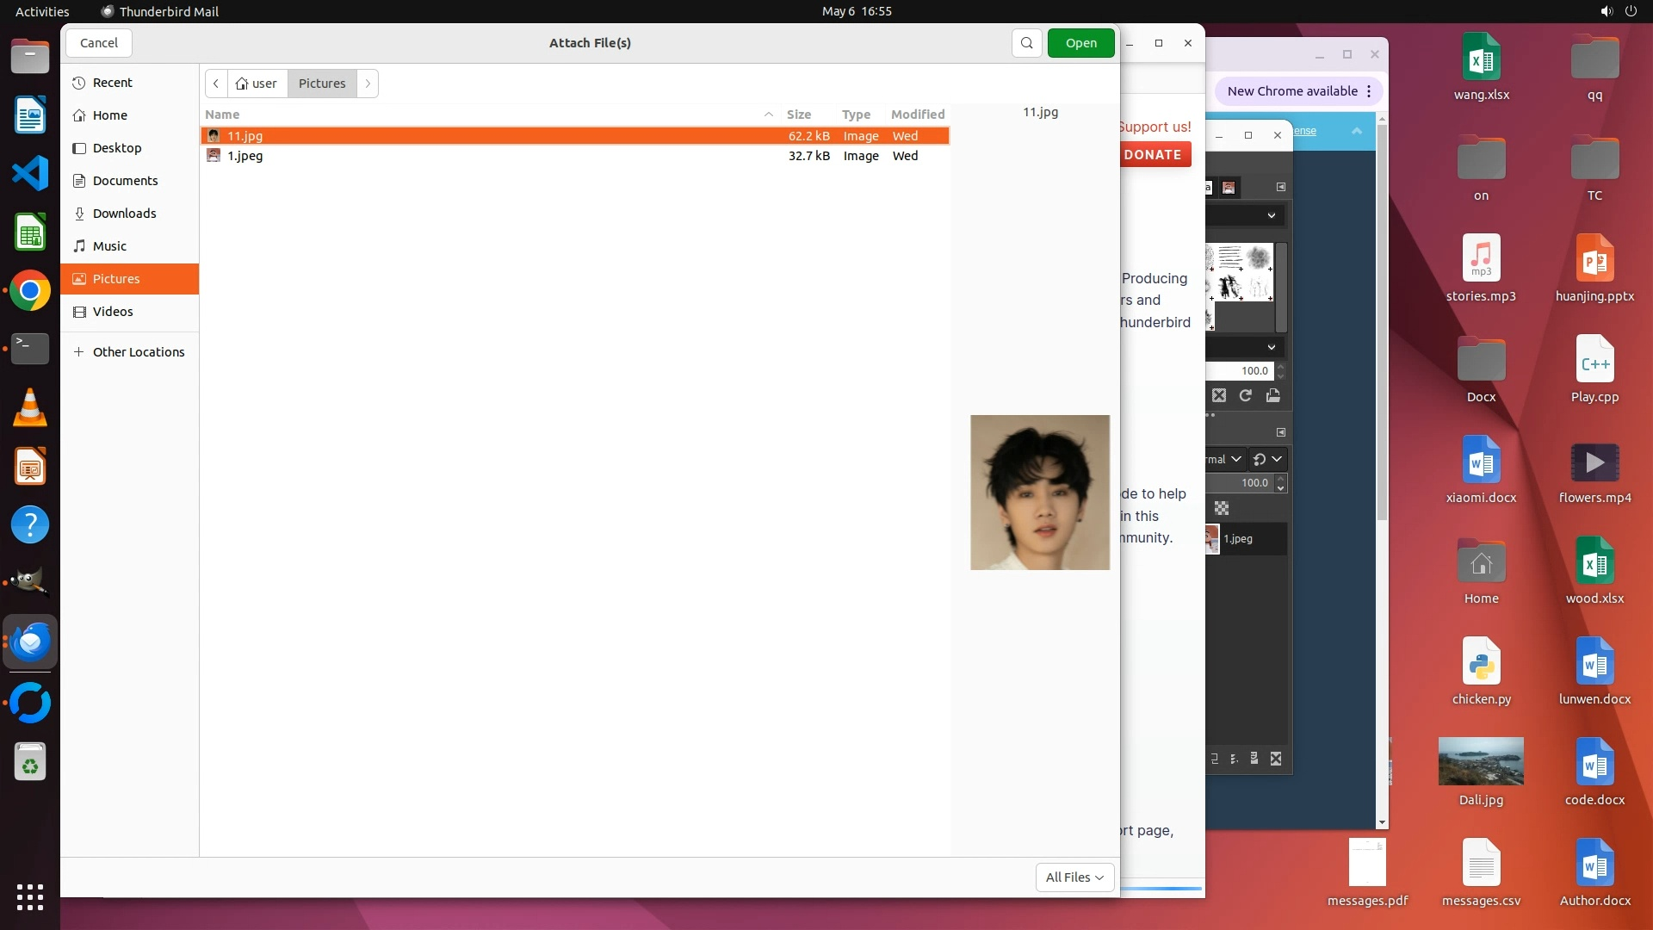Click the forward path chevron
The image size is (1653, 930).
368,84
